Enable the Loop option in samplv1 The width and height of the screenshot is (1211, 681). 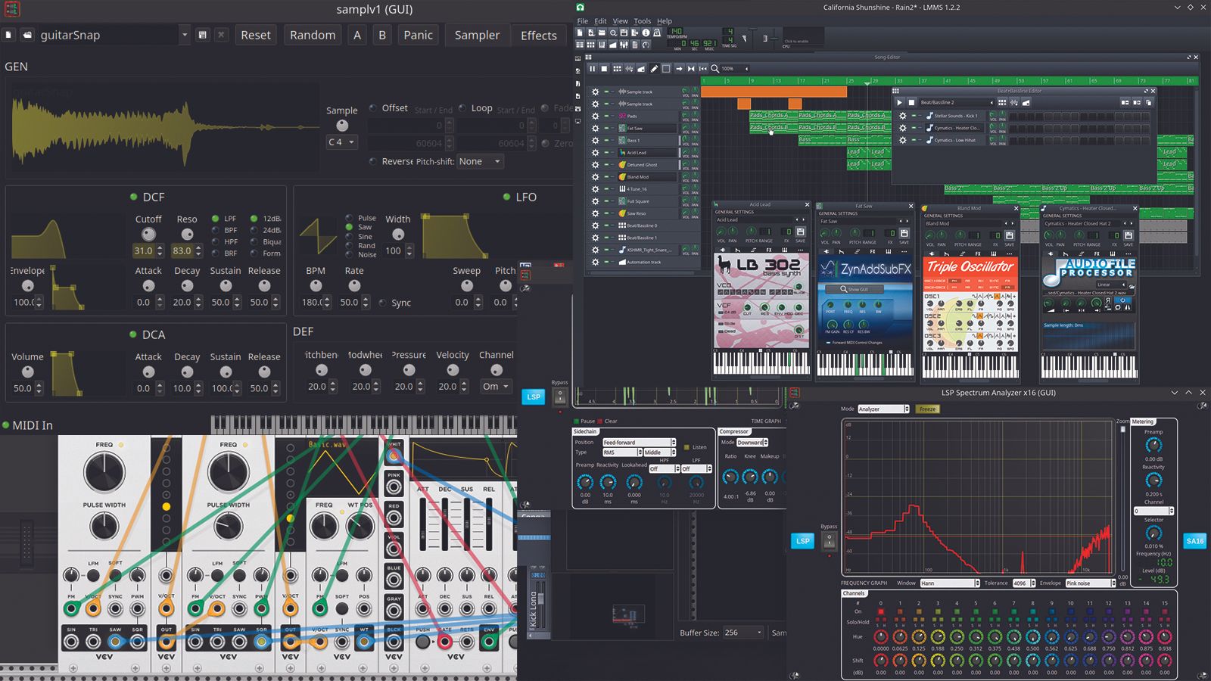[462, 108]
